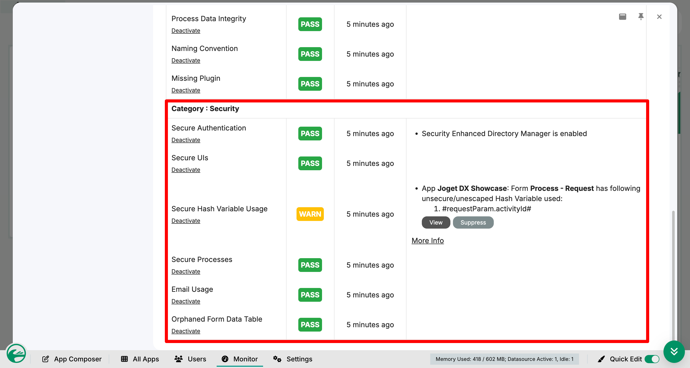Click Suppress button for hash variable warning
The width and height of the screenshot is (690, 368).
pyautogui.click(x=473, y=222)
